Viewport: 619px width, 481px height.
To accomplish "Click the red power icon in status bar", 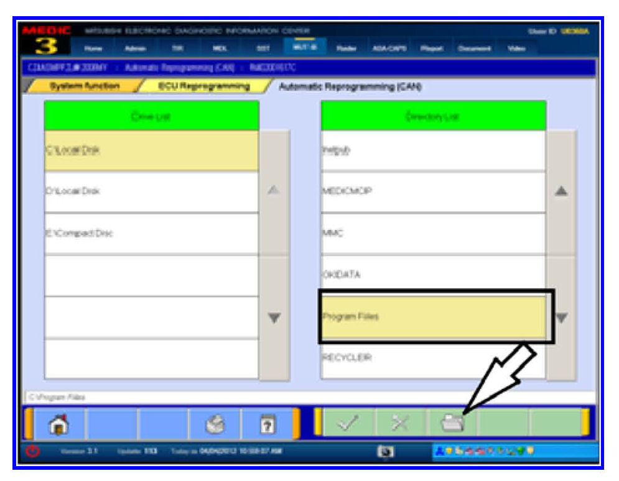I will pos(29,451).
